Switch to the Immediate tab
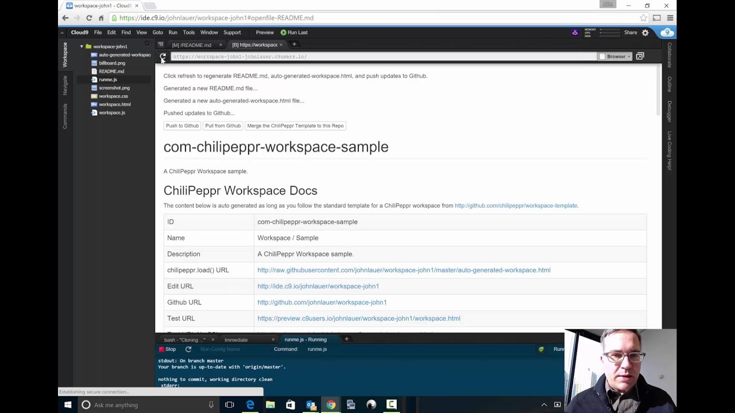735x413 pixels. [236, 340]
